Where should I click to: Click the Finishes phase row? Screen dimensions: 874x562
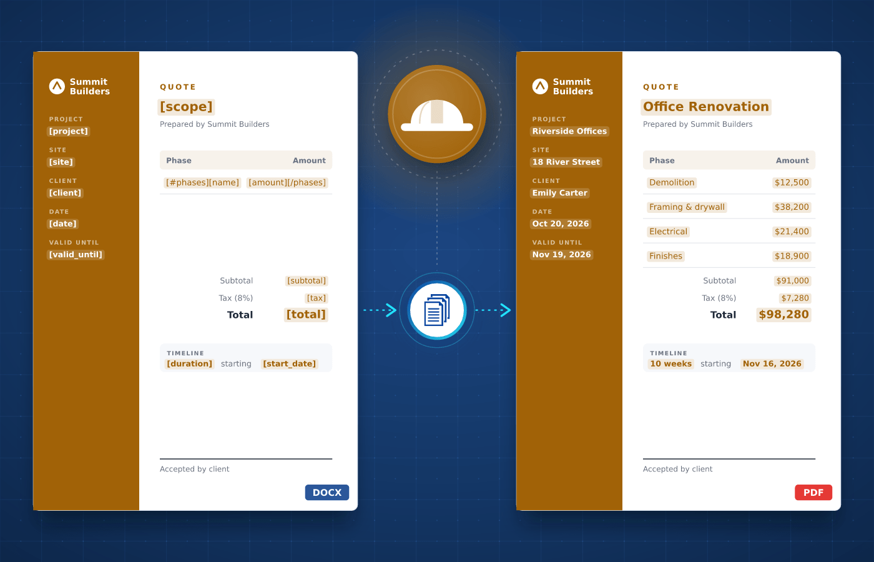point(729,256)
